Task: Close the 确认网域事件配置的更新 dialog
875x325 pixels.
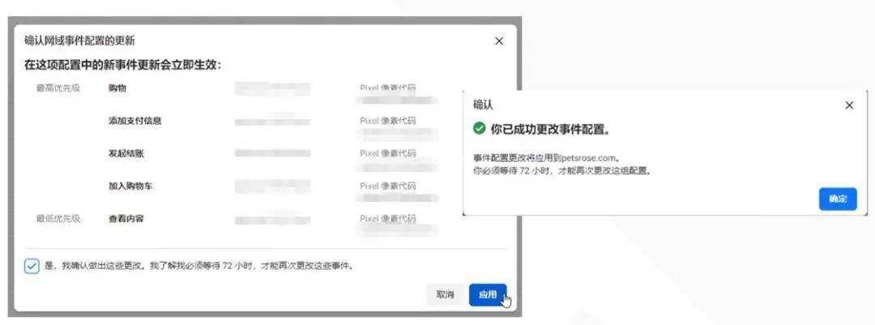Action: click(x=499, y=41)
